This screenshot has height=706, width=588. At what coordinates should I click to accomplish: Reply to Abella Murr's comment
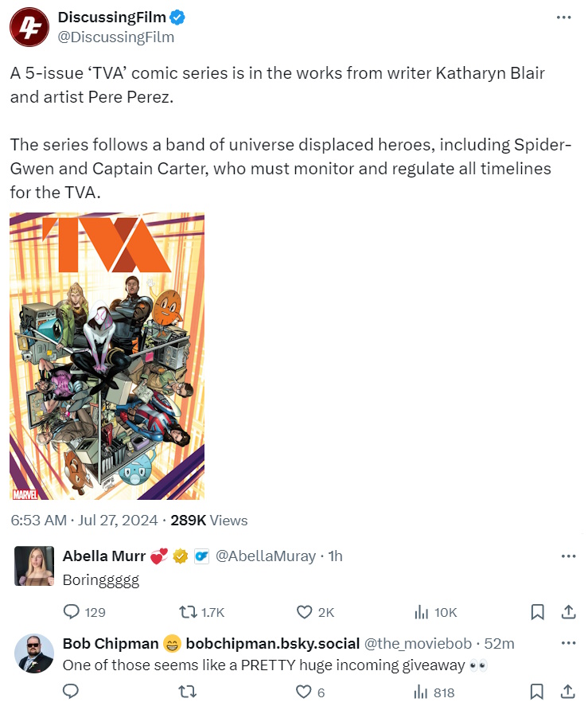pos(72,612)
